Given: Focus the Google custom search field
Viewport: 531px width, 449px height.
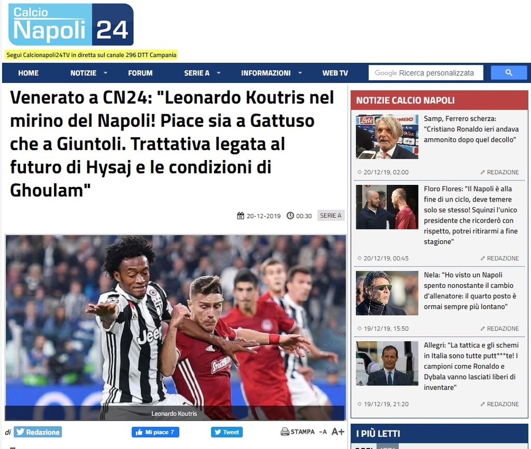Looking at the screenshot, I should (x=426, y=73).
